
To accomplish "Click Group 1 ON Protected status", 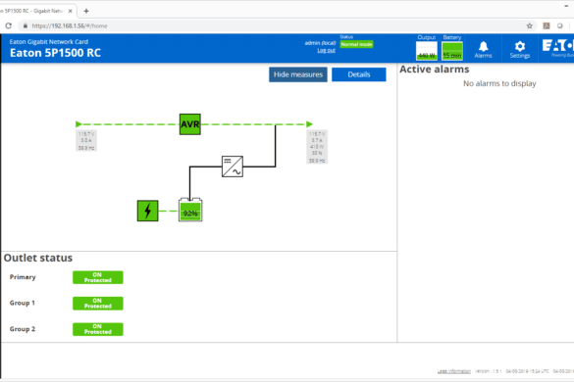I will tap(98, 304).
